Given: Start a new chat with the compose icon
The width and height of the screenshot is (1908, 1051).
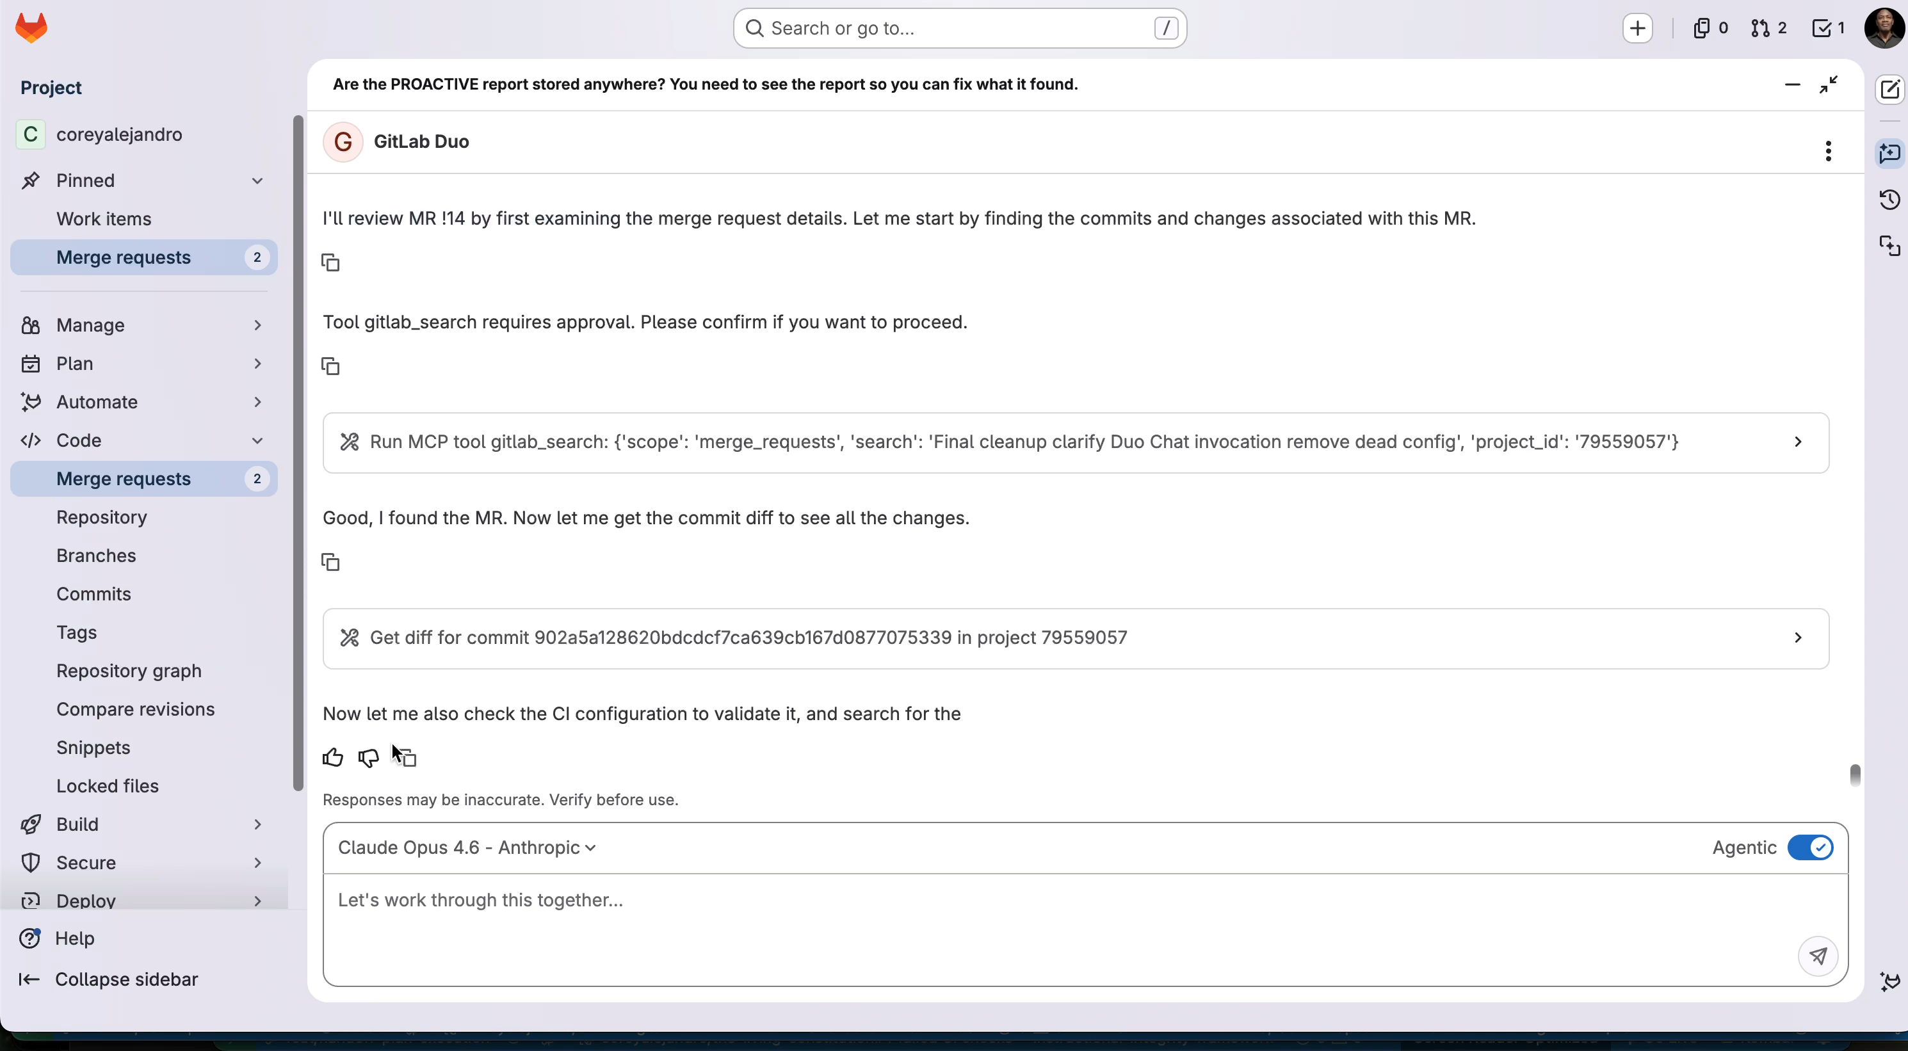Looking at the screenshot, I should pos(1889,90).
